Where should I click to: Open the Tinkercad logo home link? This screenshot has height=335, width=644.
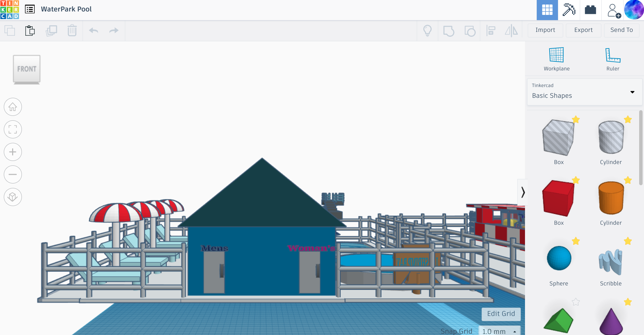click(10, 10)
